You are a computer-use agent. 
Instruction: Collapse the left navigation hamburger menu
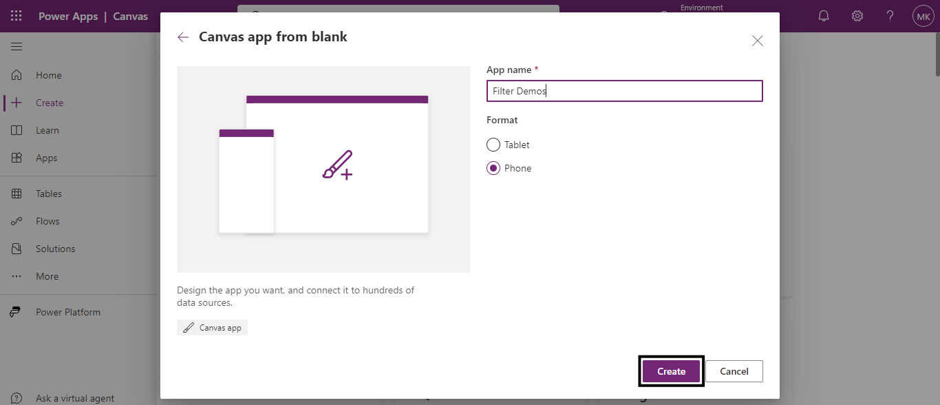[17, 46]
